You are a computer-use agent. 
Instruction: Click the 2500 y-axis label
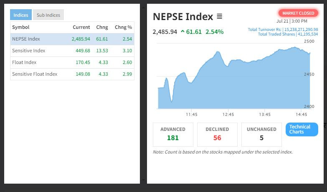pos(309,41)
